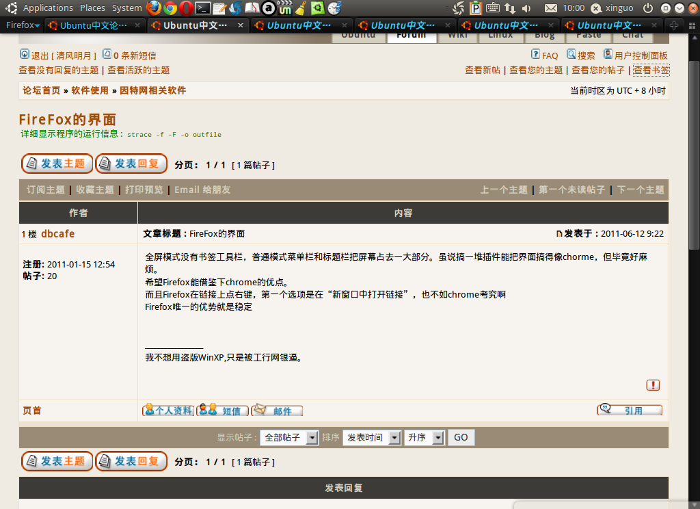Open the Ubuntu logo main menu icon
The height and width of the screenshot is (509, 700).
click(11, 8)
